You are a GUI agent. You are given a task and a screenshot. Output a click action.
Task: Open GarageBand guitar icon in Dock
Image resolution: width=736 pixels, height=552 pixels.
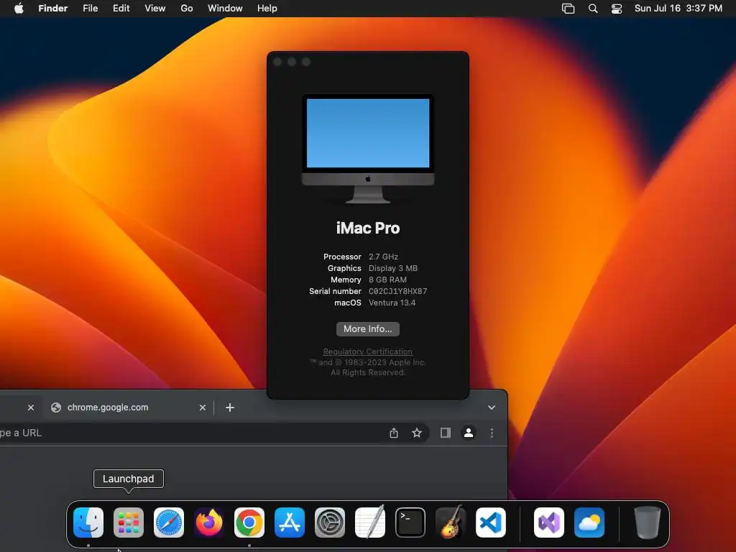point(451,523)
